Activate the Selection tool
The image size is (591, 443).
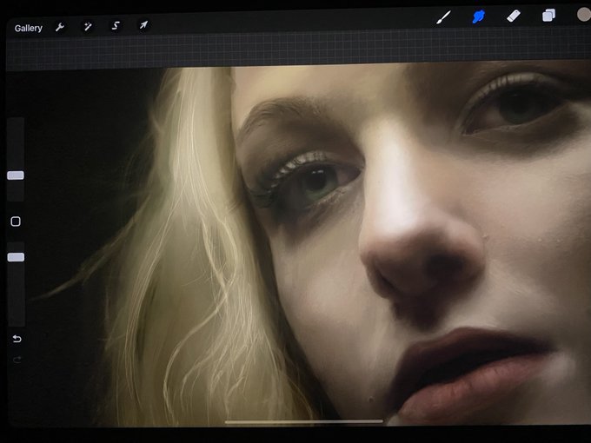(116, 25)
